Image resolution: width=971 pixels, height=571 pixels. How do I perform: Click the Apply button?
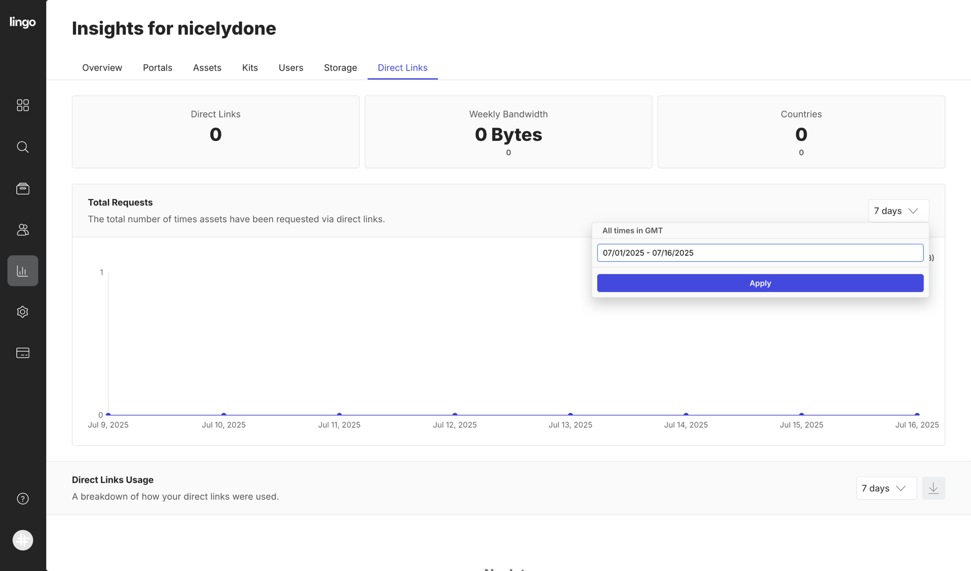pos(760,283)
